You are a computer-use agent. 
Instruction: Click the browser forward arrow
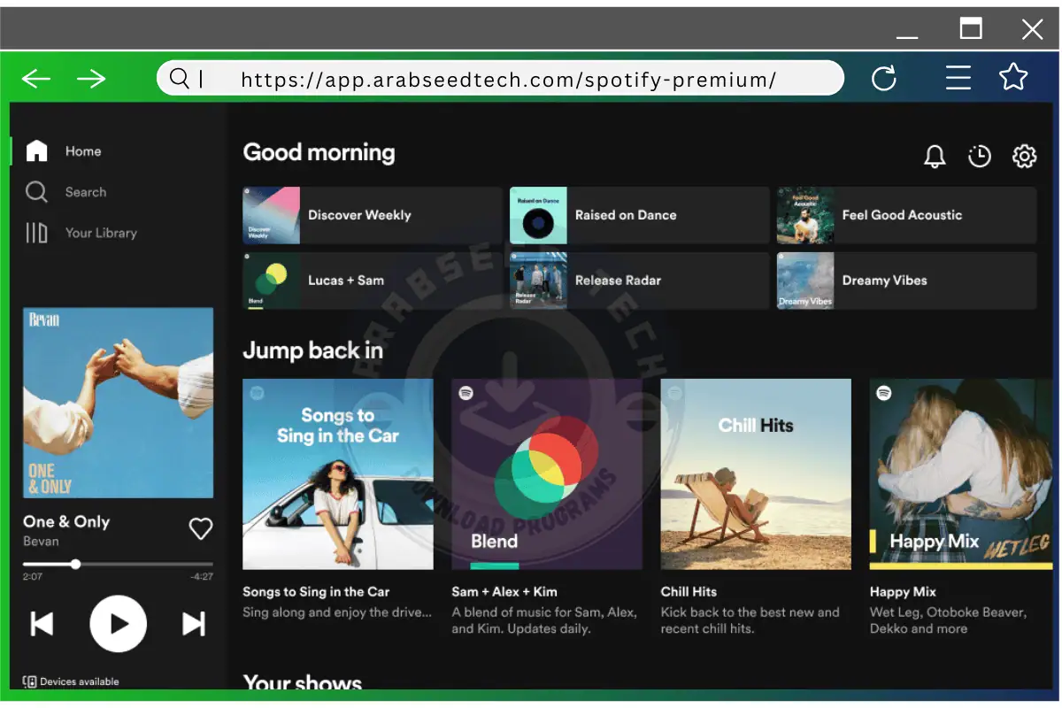91,79
